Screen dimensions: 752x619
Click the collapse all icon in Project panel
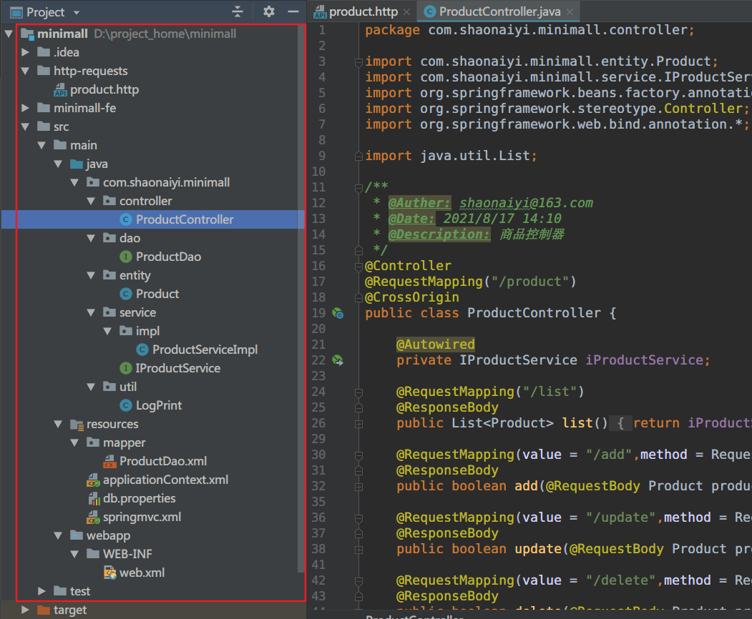coord(238,11)
